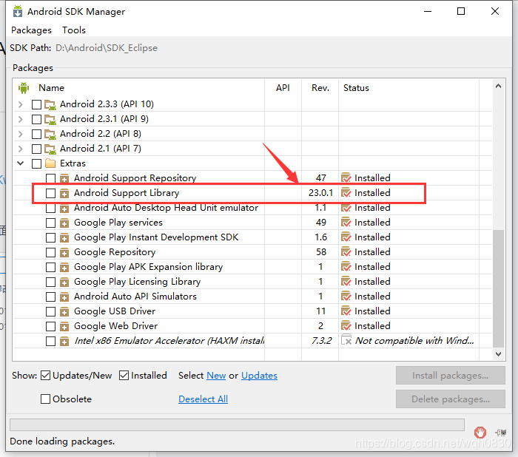Toggle the Updates/New show checkbox

coord(46,376)
